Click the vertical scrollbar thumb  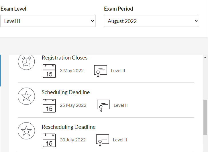click(205, 117)
